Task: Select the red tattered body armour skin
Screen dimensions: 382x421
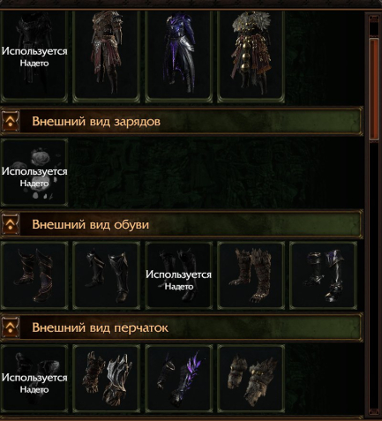Action: (x=107, y=56)
